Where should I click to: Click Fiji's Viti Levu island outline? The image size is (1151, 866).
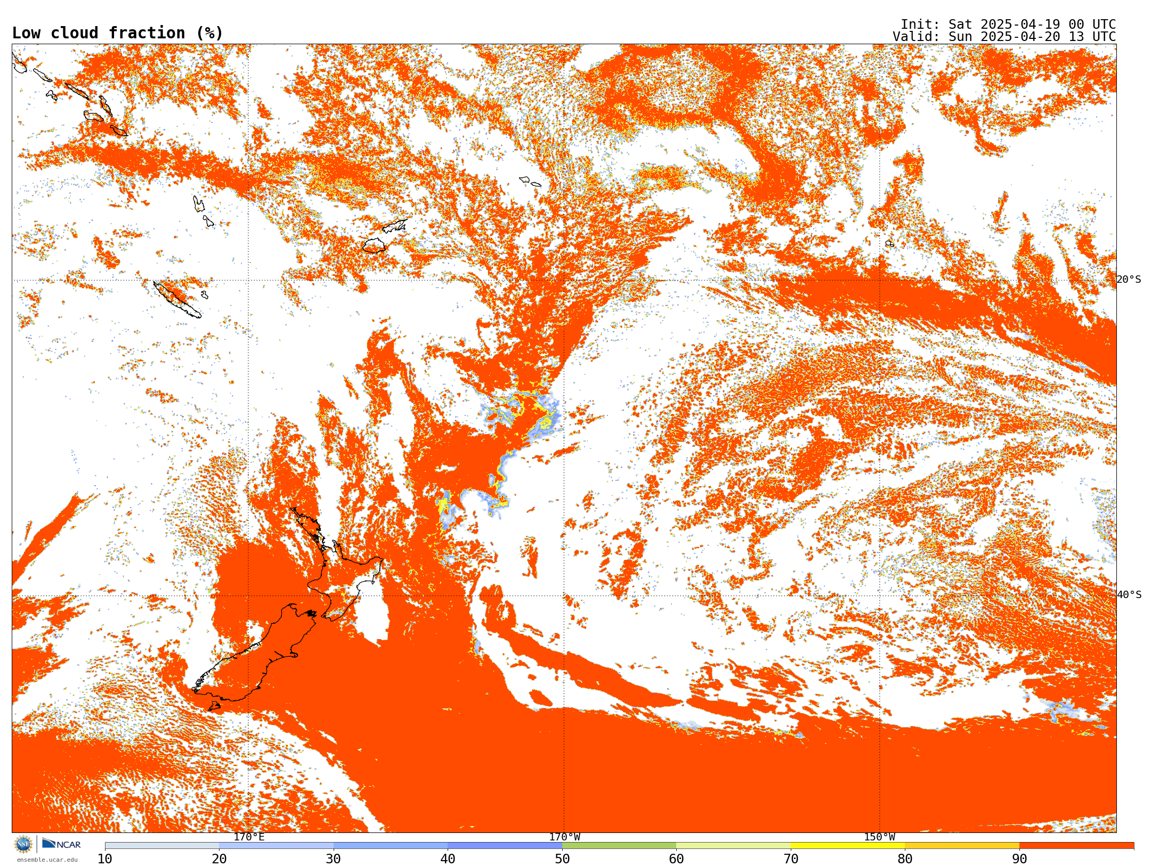click(374, 246)
